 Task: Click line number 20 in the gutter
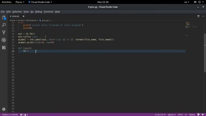point(13,51)
